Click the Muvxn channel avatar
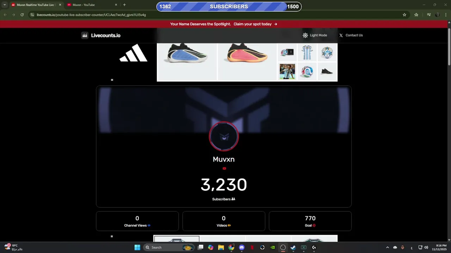The height and width of the screenshot is (253, 451). (224, 136)
